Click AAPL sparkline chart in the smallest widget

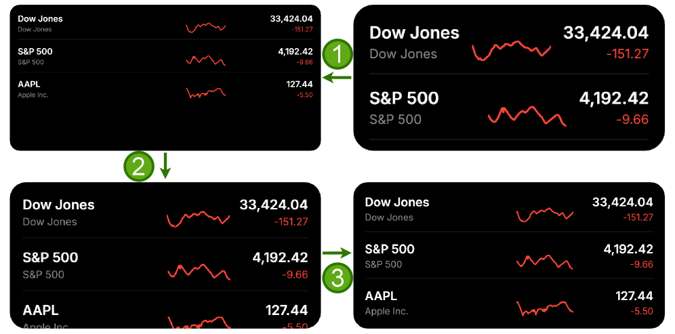point(206,91)
